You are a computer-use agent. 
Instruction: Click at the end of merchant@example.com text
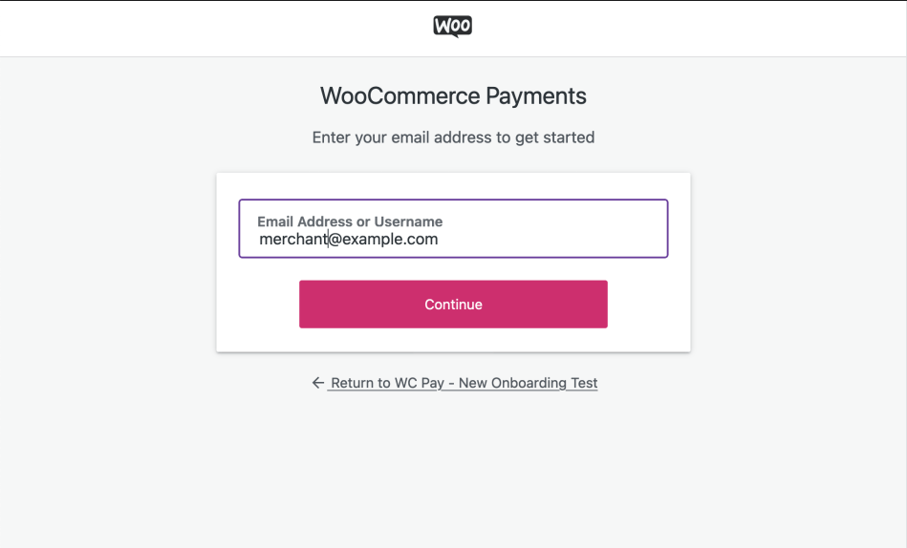(x=439, y=240)
